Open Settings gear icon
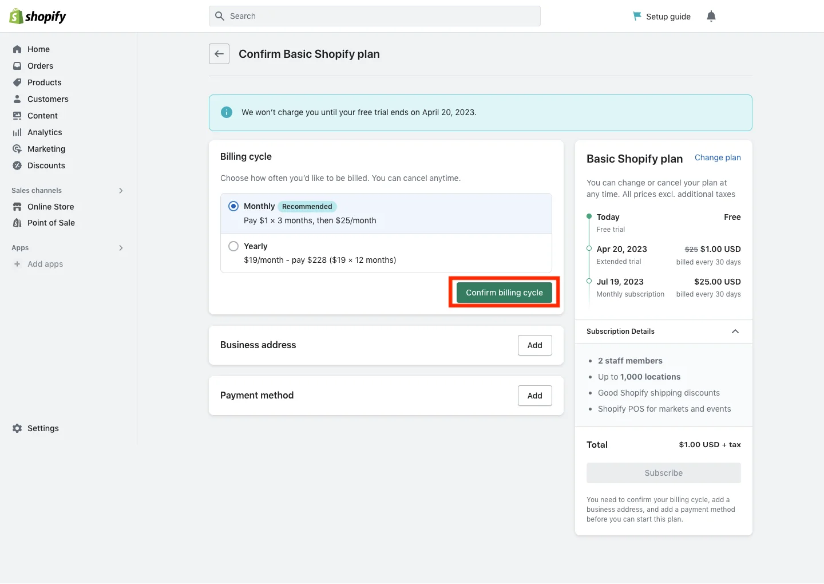Viewport: 824px width, 584px height. tap(17, 428)
